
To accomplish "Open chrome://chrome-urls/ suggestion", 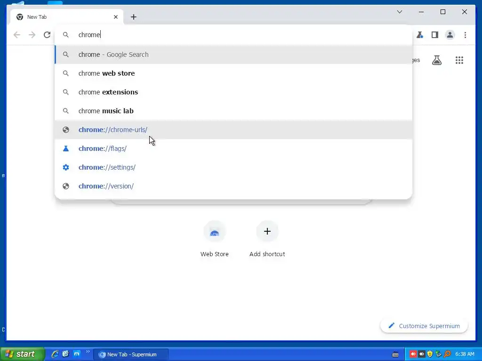I will click(x=233, y=130).
